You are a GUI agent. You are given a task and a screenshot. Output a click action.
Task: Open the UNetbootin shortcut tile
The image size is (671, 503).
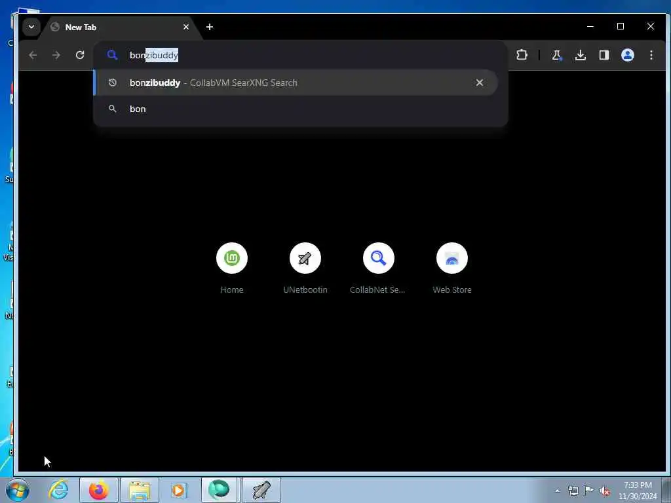coord(305,258)
